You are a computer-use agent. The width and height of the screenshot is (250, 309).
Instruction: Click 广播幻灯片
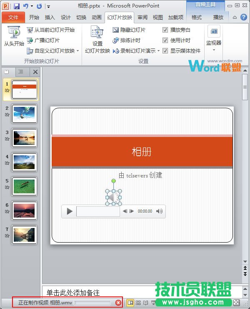(43, 41)
